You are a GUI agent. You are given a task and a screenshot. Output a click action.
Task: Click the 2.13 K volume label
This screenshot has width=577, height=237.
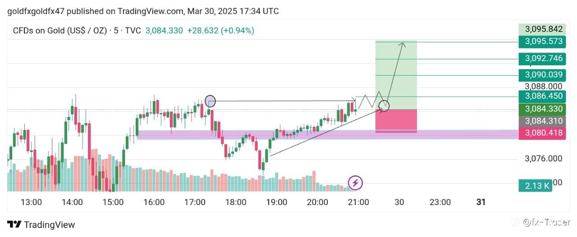[x=536, y=185]
